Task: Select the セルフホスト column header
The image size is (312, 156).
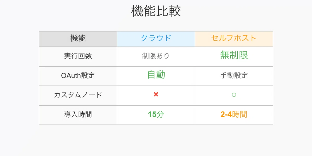Action: 234,39
